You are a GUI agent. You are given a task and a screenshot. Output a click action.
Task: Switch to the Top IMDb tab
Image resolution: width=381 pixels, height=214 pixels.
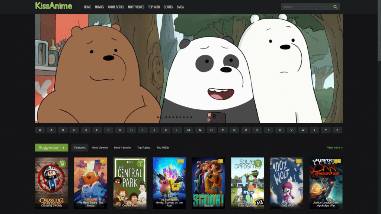163,148
